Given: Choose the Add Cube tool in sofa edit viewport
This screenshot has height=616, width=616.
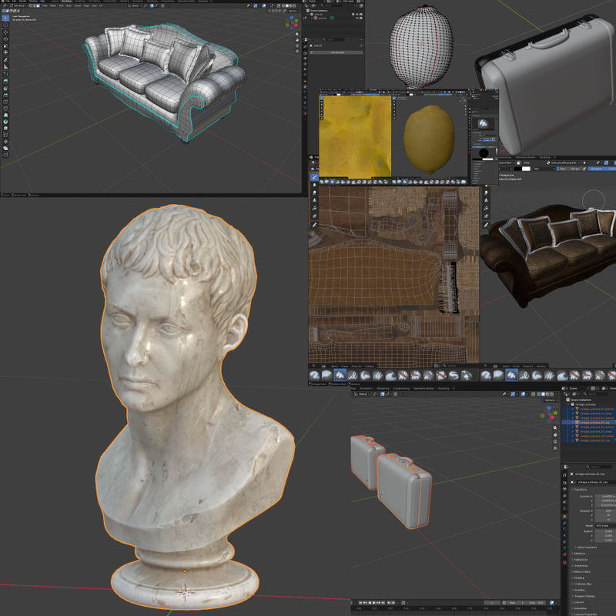Looking at the screenshot, I should coord(5,74).
